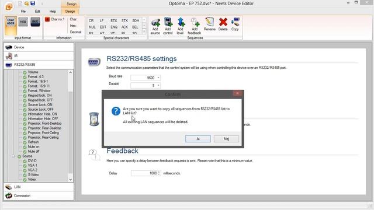Image resolution: width=374 pixels, height=210 pixels.
Task: Open the Baud rate dropdown
Action: tap(158, 78)
